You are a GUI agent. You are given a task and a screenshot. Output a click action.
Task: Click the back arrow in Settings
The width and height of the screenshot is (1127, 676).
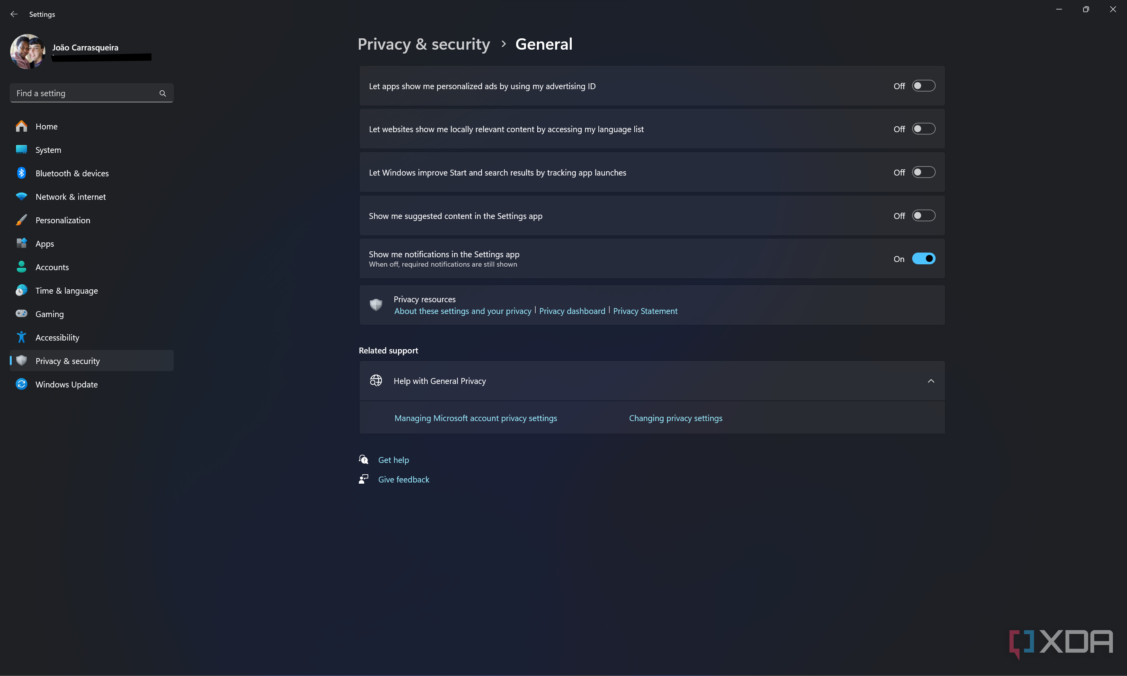(x=14, y=14)
